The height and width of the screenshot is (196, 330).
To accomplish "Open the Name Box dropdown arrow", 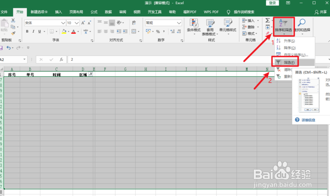I will [24, 59].
